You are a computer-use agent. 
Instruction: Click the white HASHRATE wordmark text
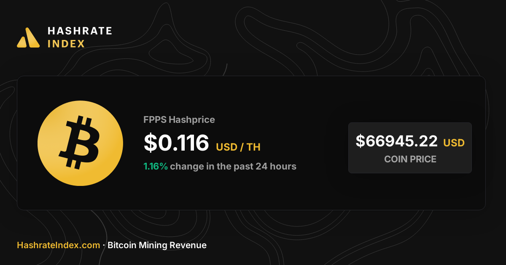pyautogui.click(x=80, y=31)
